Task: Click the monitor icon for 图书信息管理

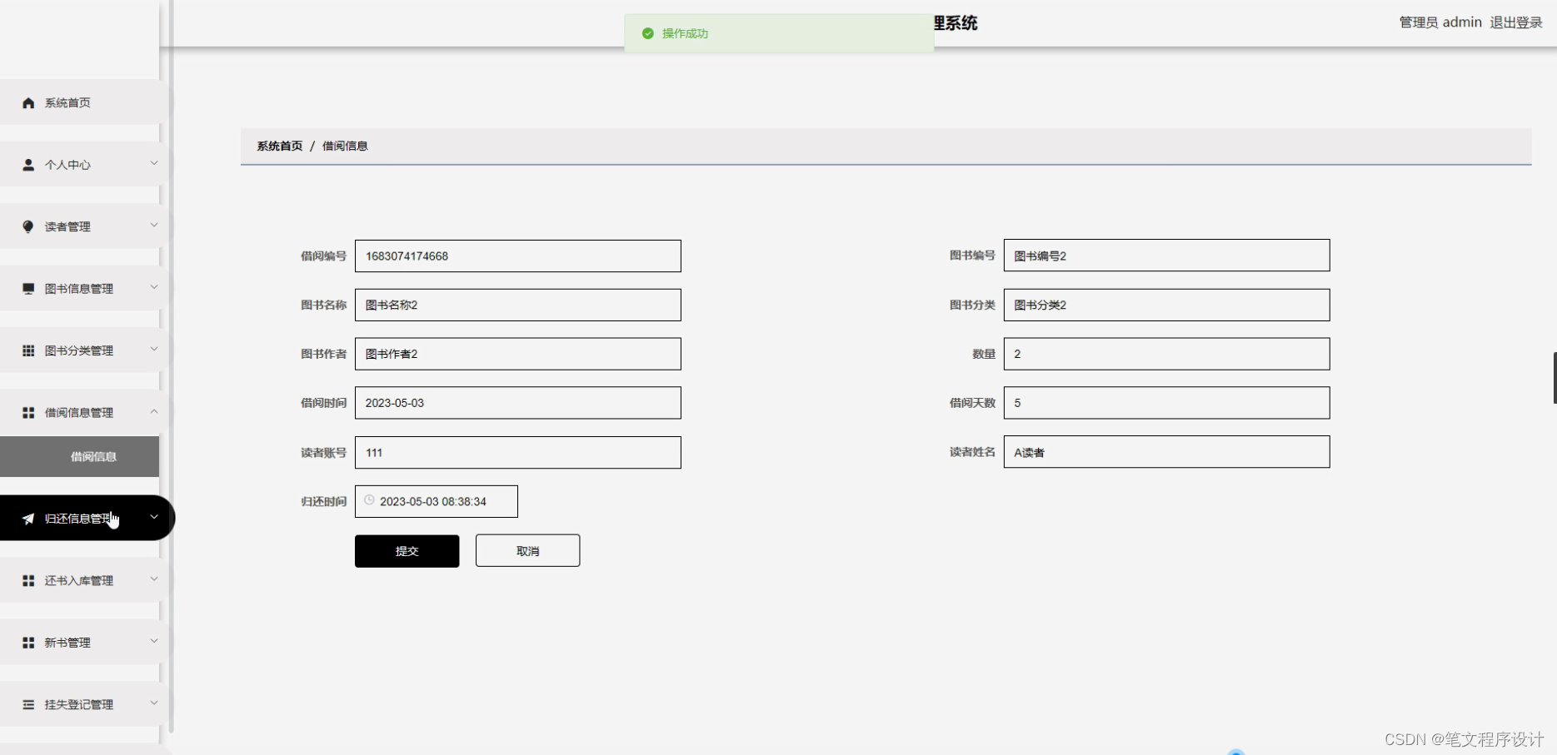Action: [x=27, y=288]
